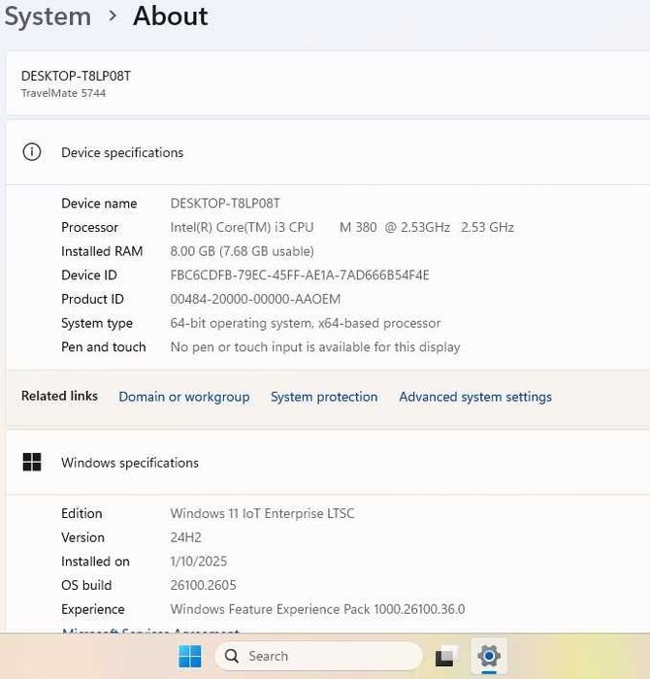The height and width of the screenshot is (679, 650).
Task: Select the Device ID FBC6CDFB value
Action: [x=300, y=275]
